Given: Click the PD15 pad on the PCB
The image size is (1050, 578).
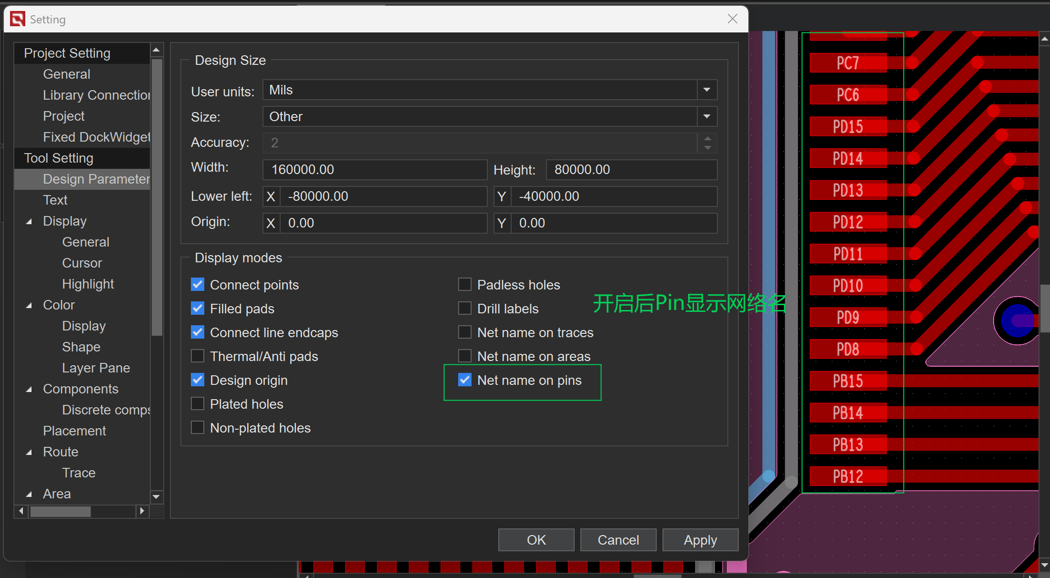Looking at the screenshot, I should coord(848,127).
